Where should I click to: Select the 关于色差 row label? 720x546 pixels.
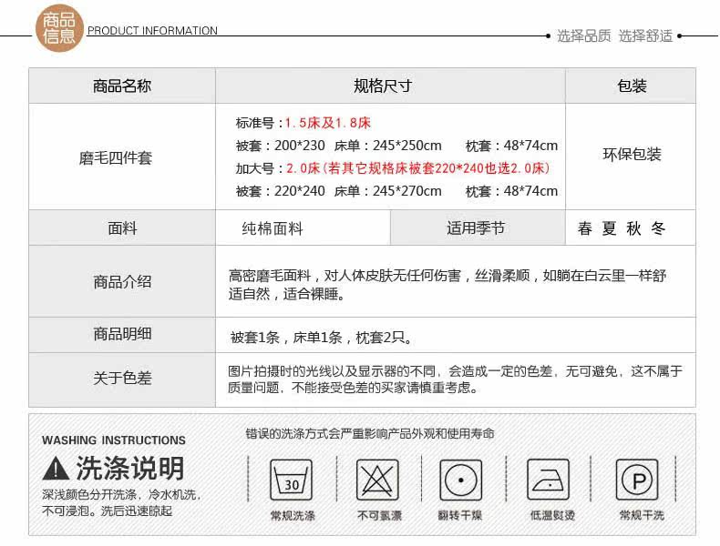click(122, 379)
